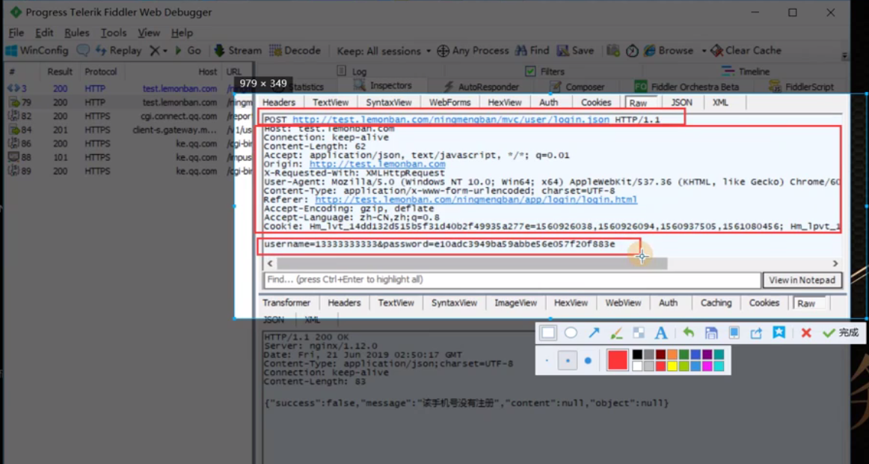Click the Browse toolbar button
This screenshot has height=464, width=869.
(x=669, y=50)
